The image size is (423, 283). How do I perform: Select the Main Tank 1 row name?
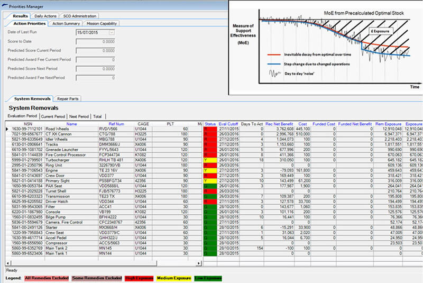[x=57, y=253]
